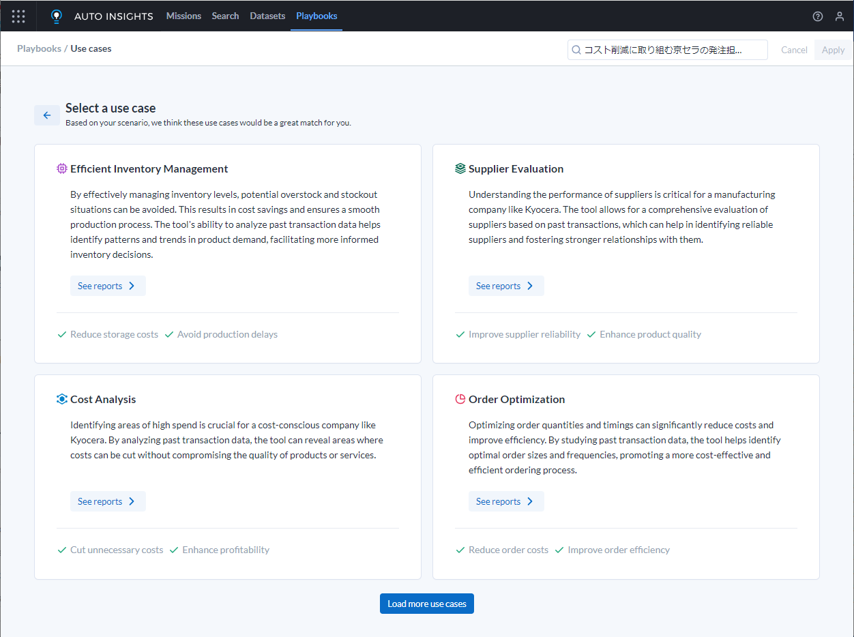The height and width of the screenshot is (637, 854).
Task: Click the Auto Insights lightbulb logo
Action: pos(57,16)
